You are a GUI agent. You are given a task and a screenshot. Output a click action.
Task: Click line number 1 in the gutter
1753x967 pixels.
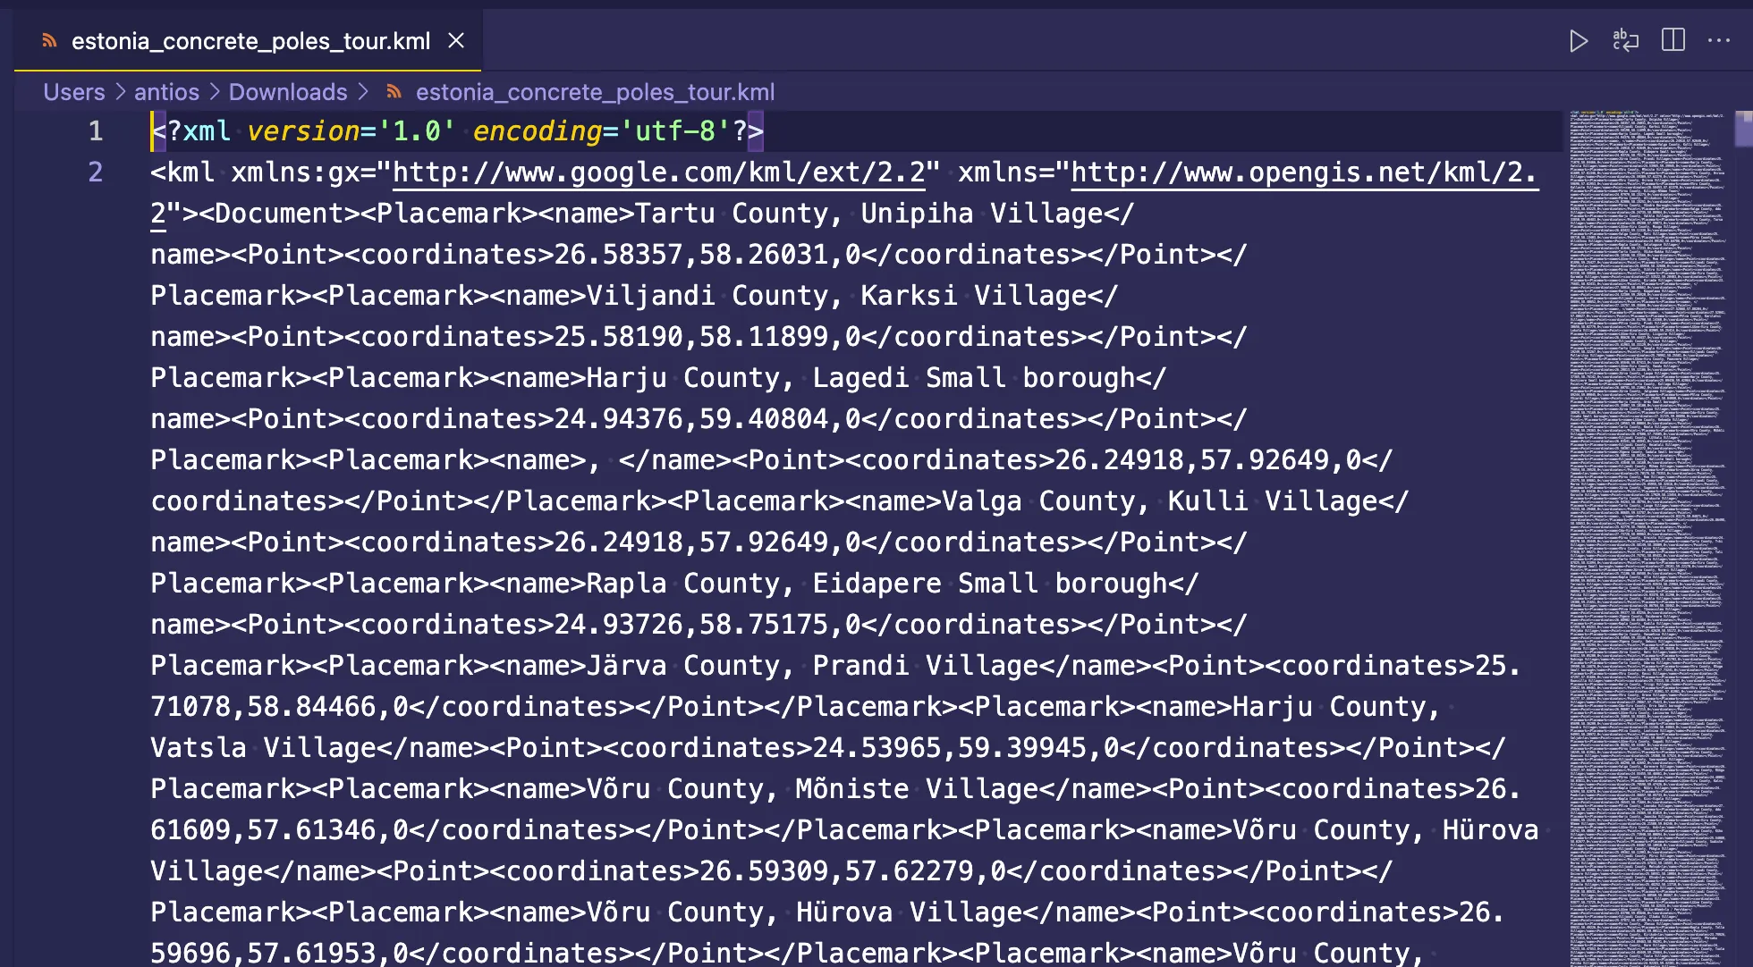click(x=96, y=131)
